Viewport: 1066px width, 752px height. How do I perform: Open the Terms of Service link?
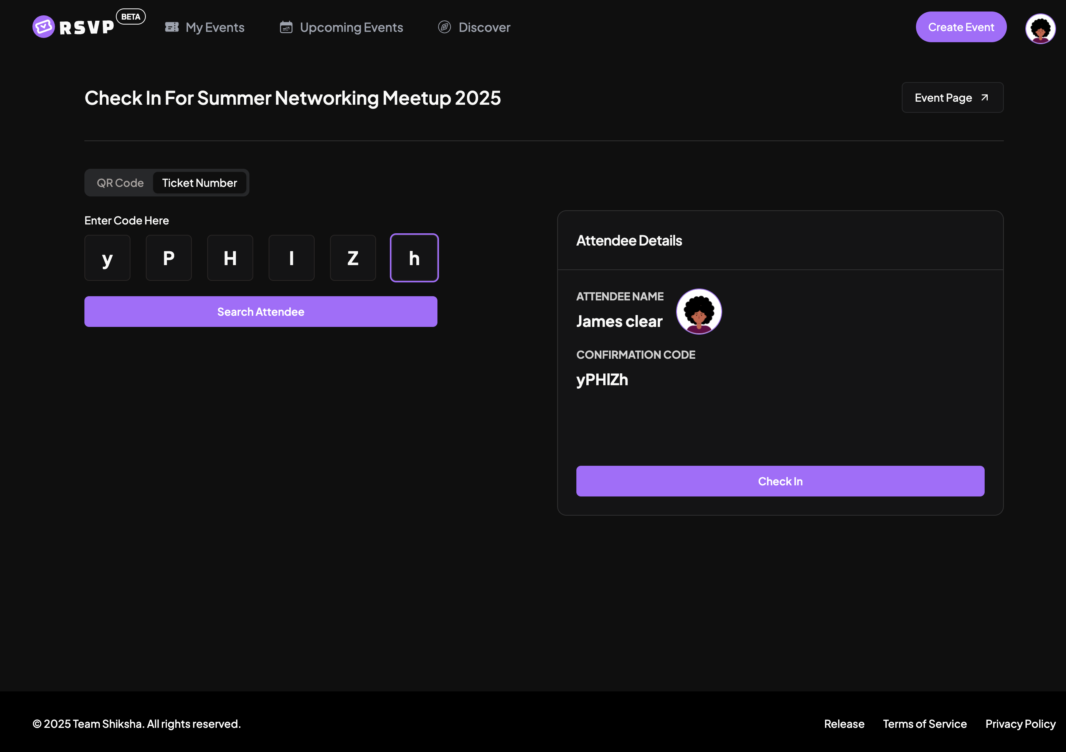click(x=924, y=724)
